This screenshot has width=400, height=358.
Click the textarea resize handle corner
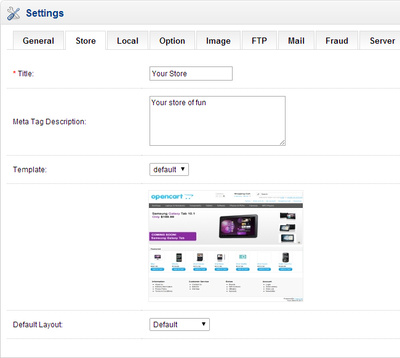(282, 143)
